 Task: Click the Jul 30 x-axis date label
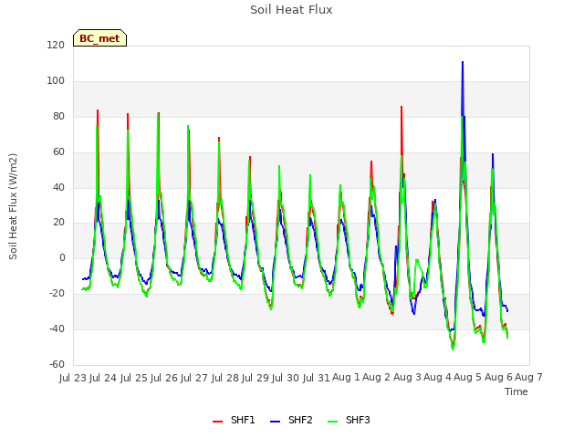(x=286, y=378)
